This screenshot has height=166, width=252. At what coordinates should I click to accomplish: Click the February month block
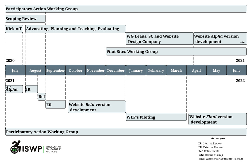(x=156, y=70)
